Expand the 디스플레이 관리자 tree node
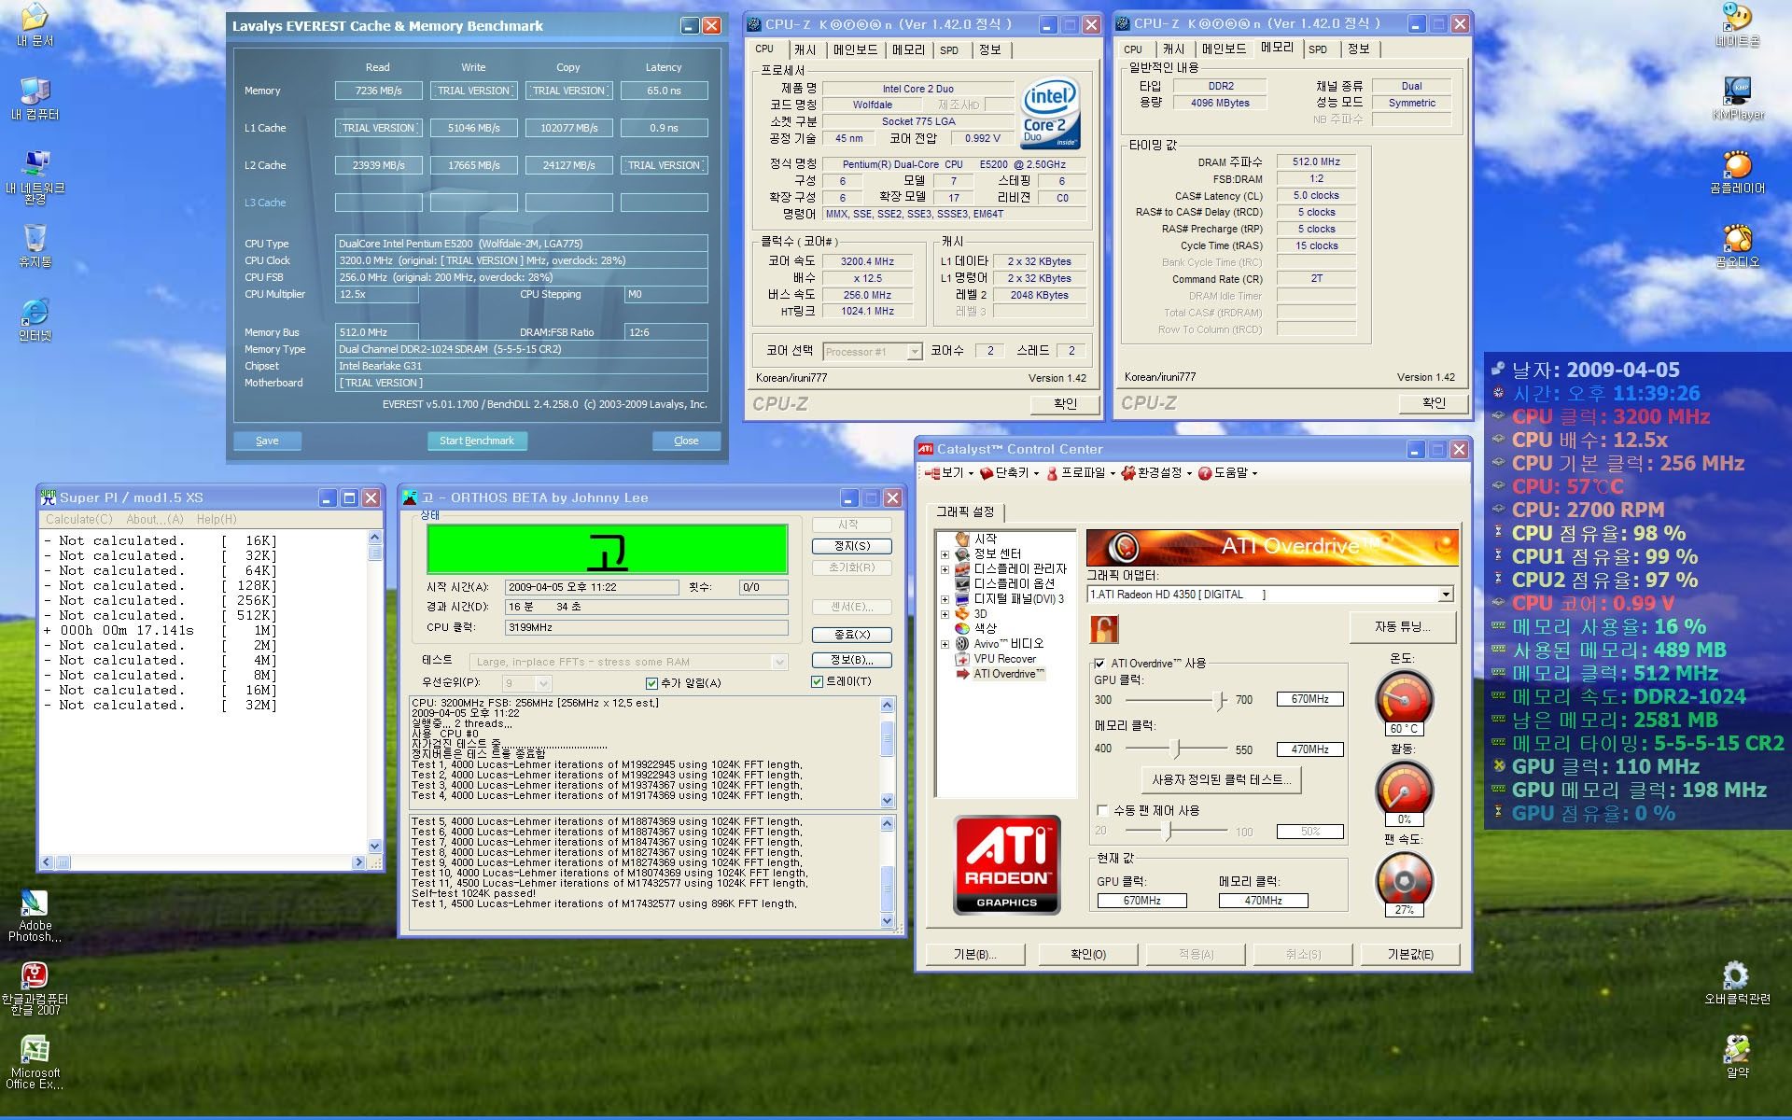Viewport: 1792px width, 1120px height. click(x=945, y=568)
